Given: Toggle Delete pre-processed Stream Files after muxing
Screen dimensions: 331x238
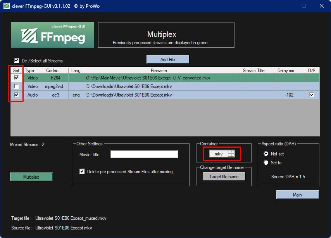Looking at the screenshot, I should click(82, 171).
